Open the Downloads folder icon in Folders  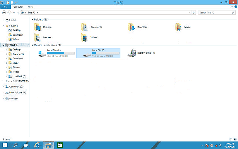(x=132, y=27)
